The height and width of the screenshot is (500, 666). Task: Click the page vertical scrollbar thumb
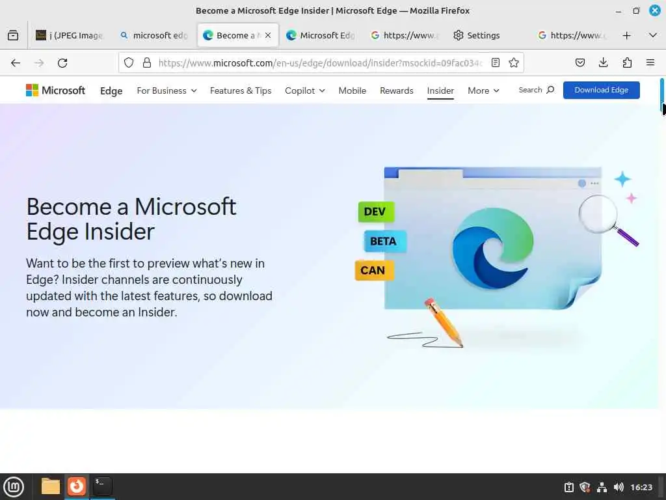(x=662, y=96)
